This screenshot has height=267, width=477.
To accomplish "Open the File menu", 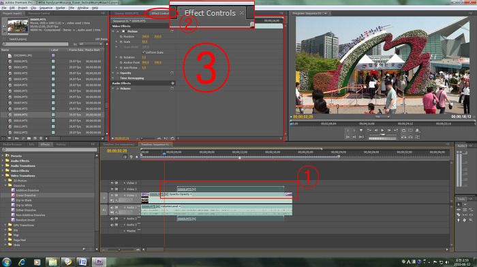I will click(4, 7).
